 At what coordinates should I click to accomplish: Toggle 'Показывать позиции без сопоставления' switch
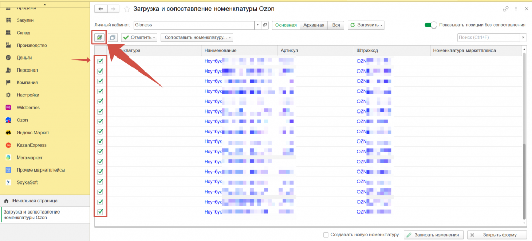[430, 25]
